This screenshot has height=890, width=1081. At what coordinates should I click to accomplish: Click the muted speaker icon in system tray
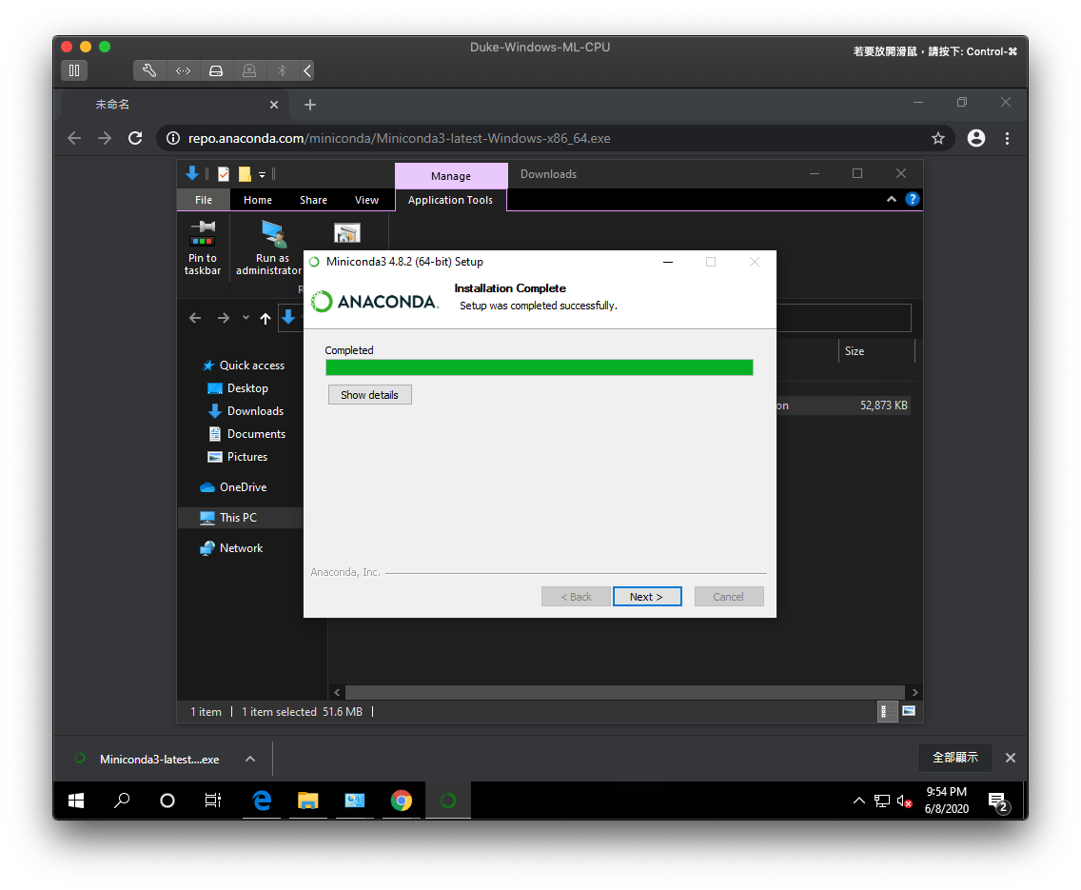(903, 801)
